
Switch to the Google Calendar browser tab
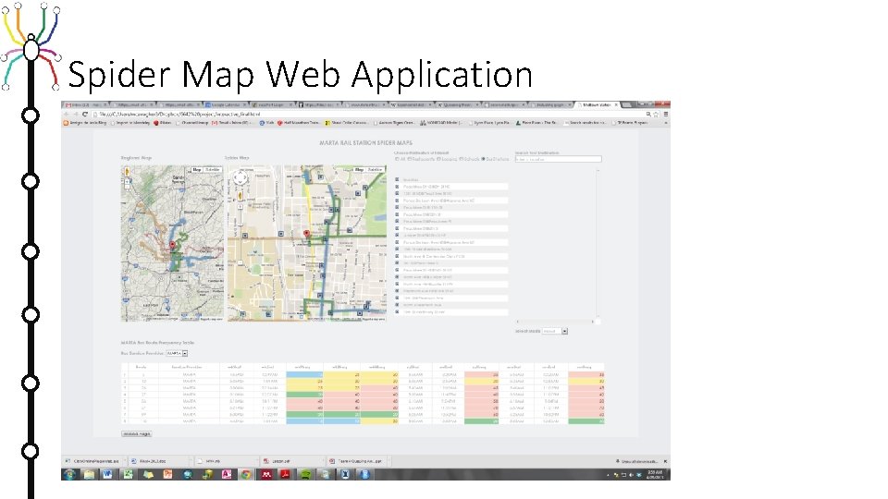coord(227,104)
